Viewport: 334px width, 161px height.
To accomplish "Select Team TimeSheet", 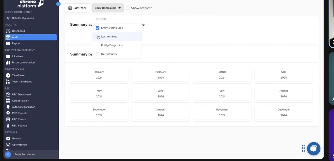I will 22,81.
